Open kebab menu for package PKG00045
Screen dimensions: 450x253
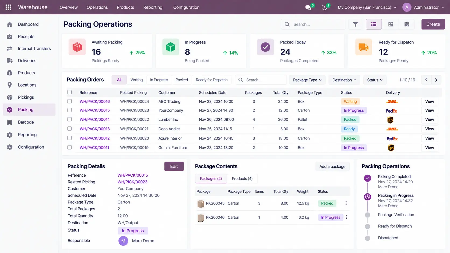coord(346,203)
